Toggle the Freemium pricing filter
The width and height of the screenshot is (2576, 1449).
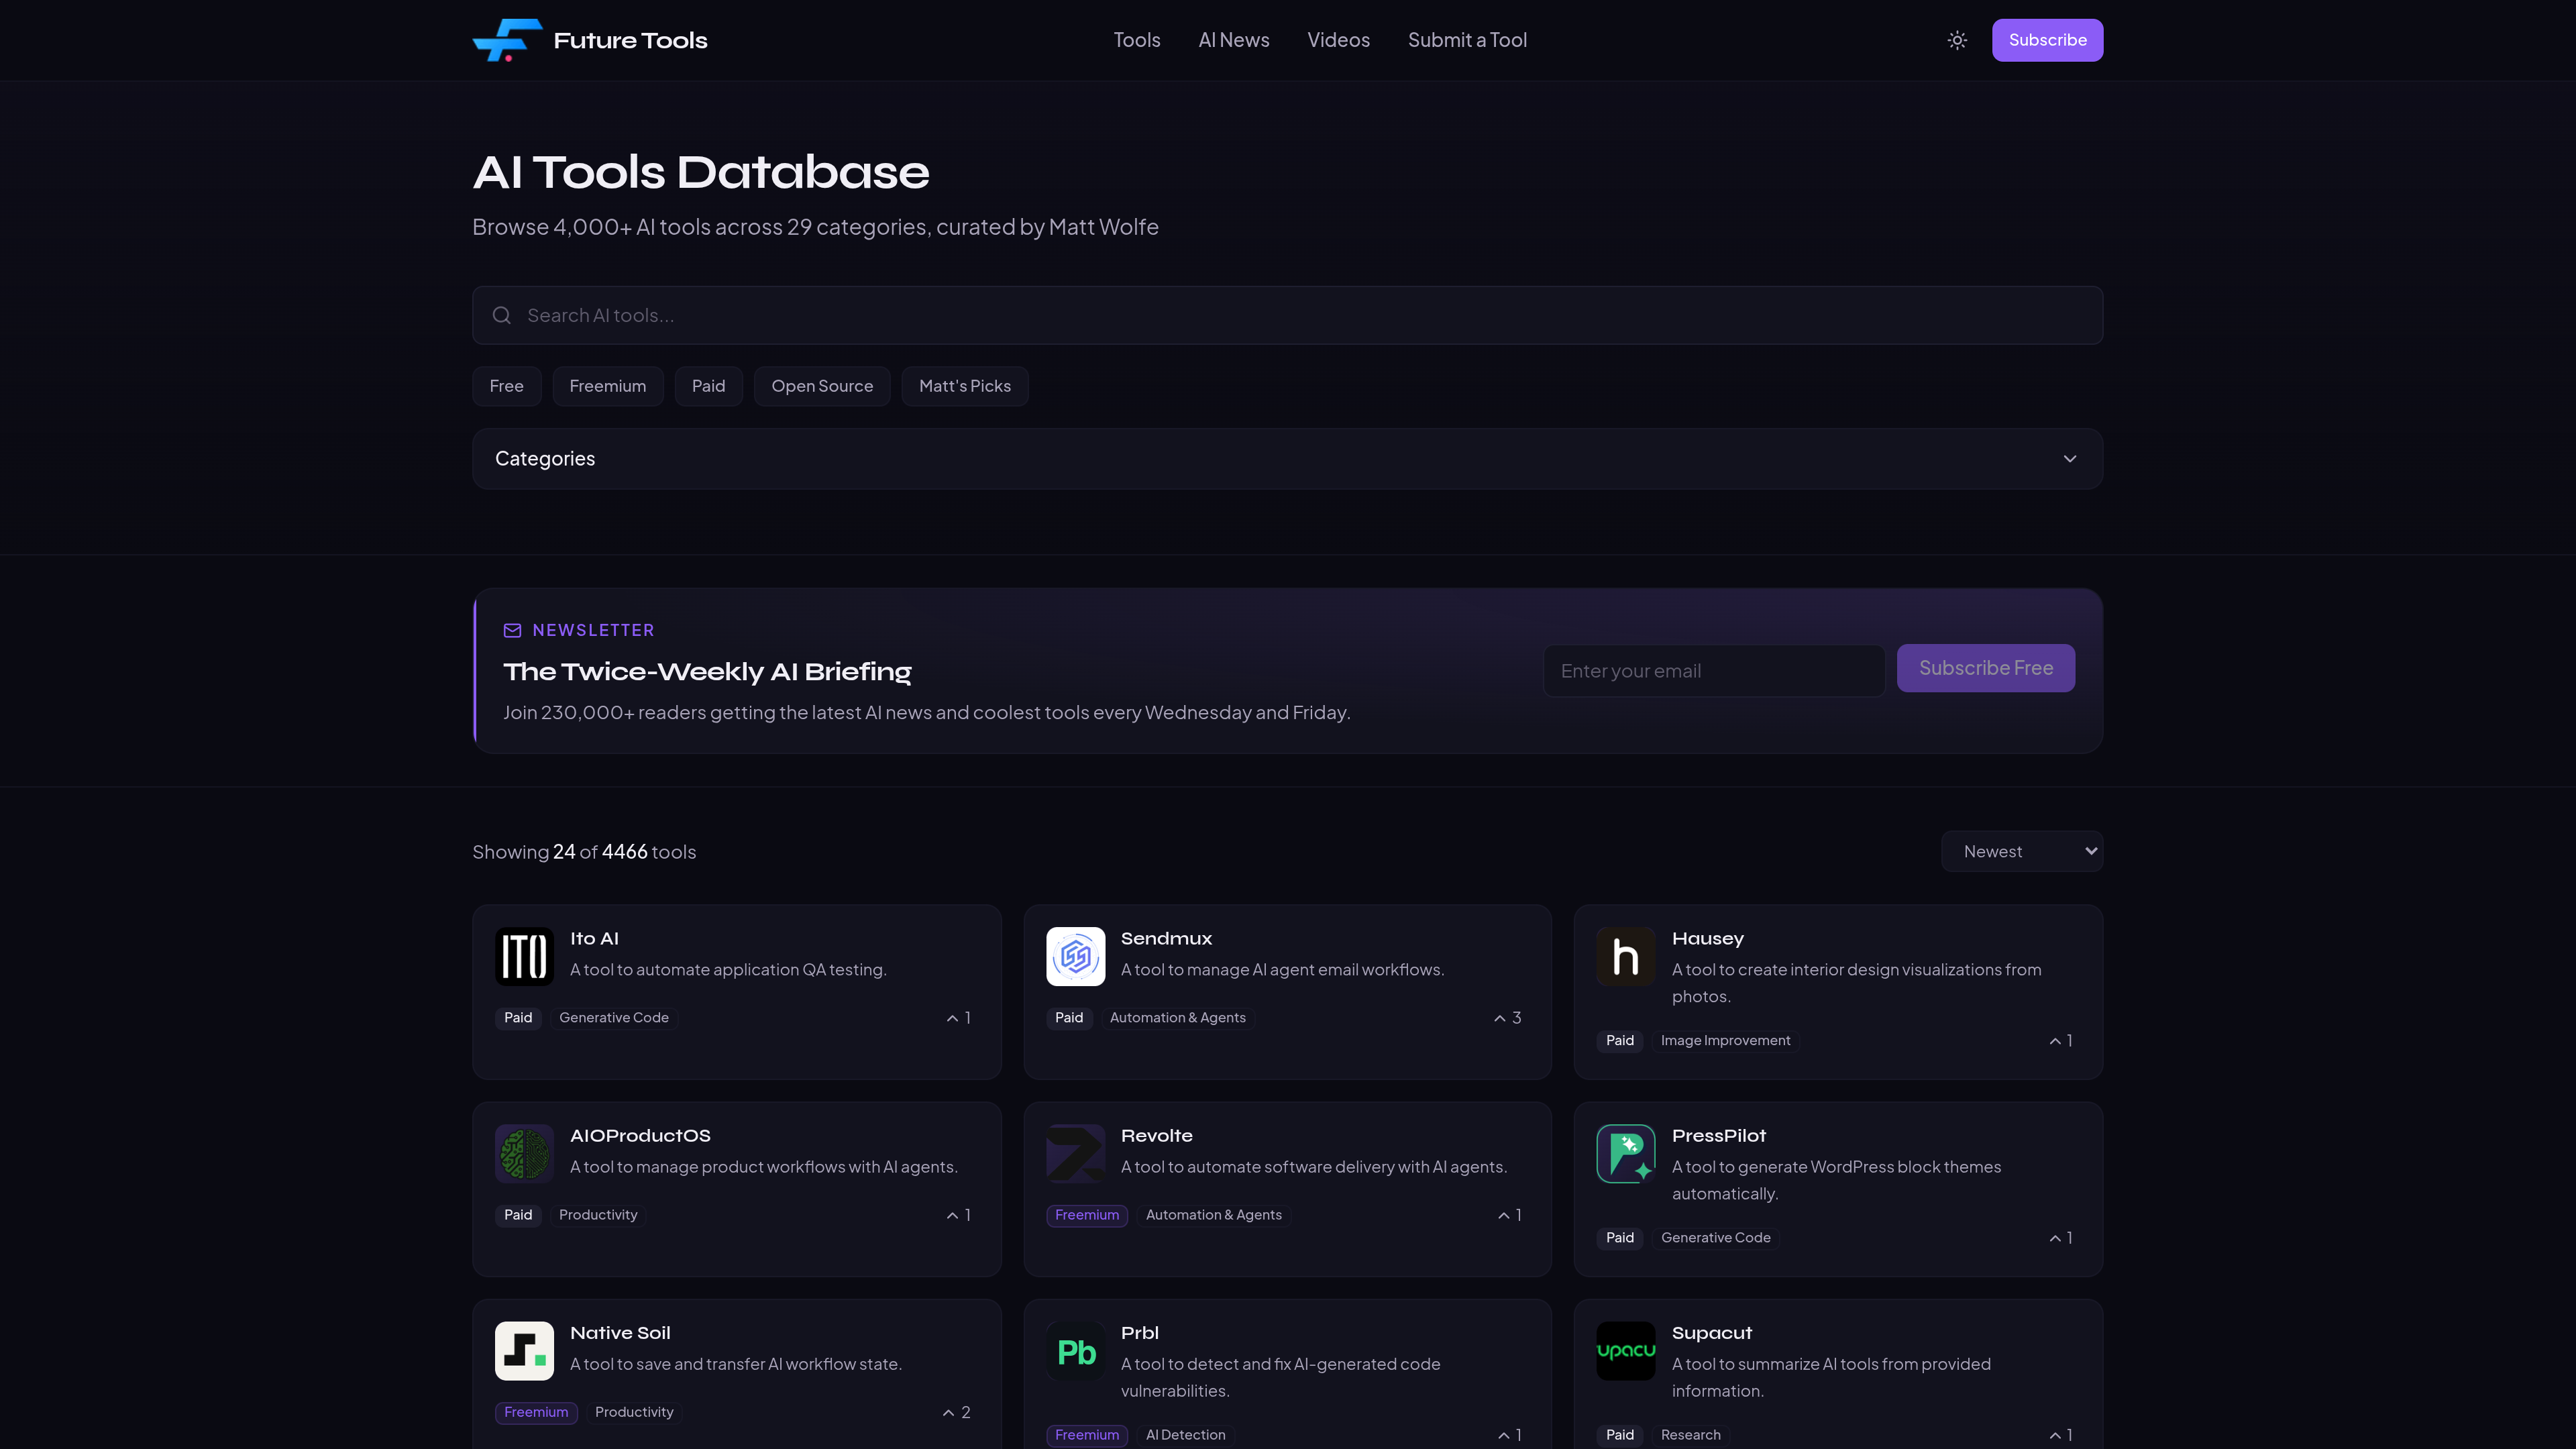(608, 386)
